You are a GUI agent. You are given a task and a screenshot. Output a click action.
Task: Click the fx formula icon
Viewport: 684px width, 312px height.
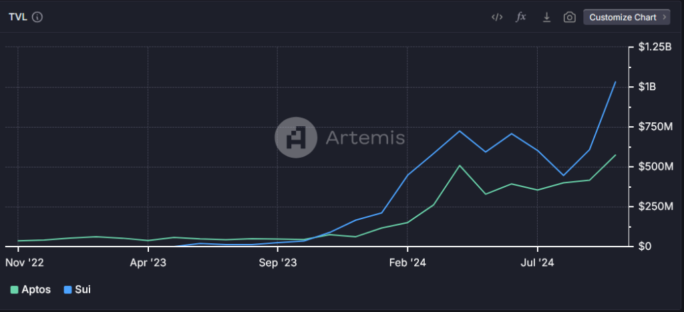(521, 17)
